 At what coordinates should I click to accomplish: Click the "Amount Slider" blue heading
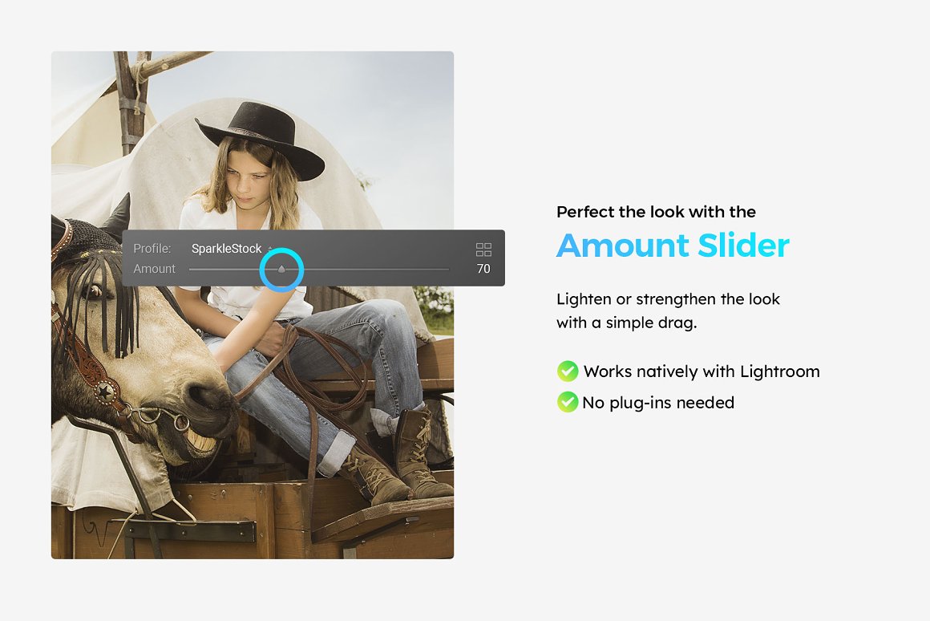click(x=673, y=246)
